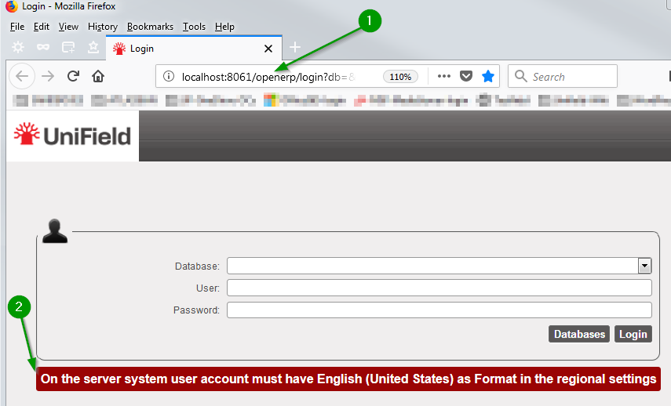Open the History menu
The image size is (671, 406).
(102, 27)
